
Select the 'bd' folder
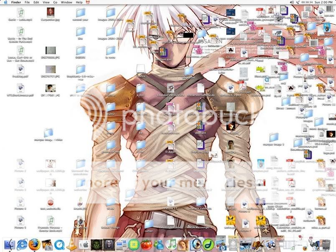pyautogui.click(x=141, y=126)
